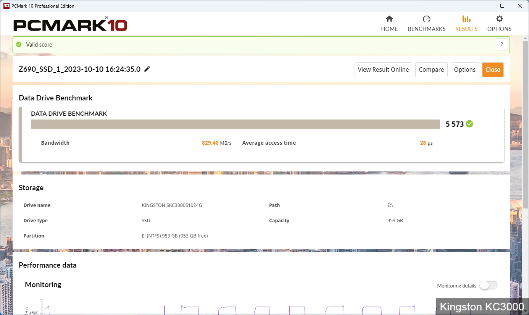The width and height of the screenshot is (529, 315).
Task: Click the Compare button
Action: click(431, 69)
